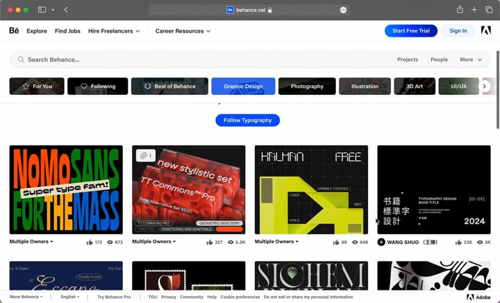Open the Explore nav item
The height and width of the screenshot is (303, 500).
(37, 31)
